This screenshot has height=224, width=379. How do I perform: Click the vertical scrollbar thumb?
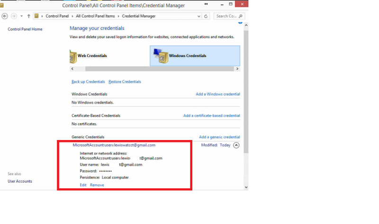click(246, 92)
